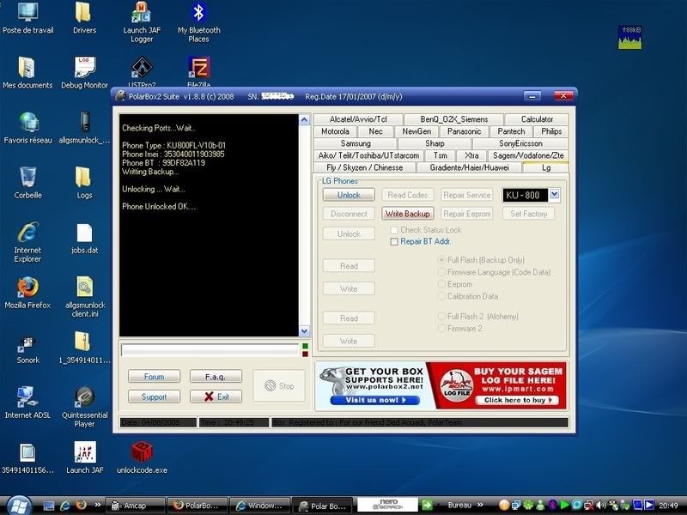Open Favoris réseau desktop icon
Image resolution: width=687 pixels, height=515 pixels.
(x=27, y=127)
